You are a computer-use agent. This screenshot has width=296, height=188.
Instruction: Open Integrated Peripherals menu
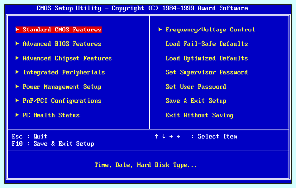click(64, 72)
